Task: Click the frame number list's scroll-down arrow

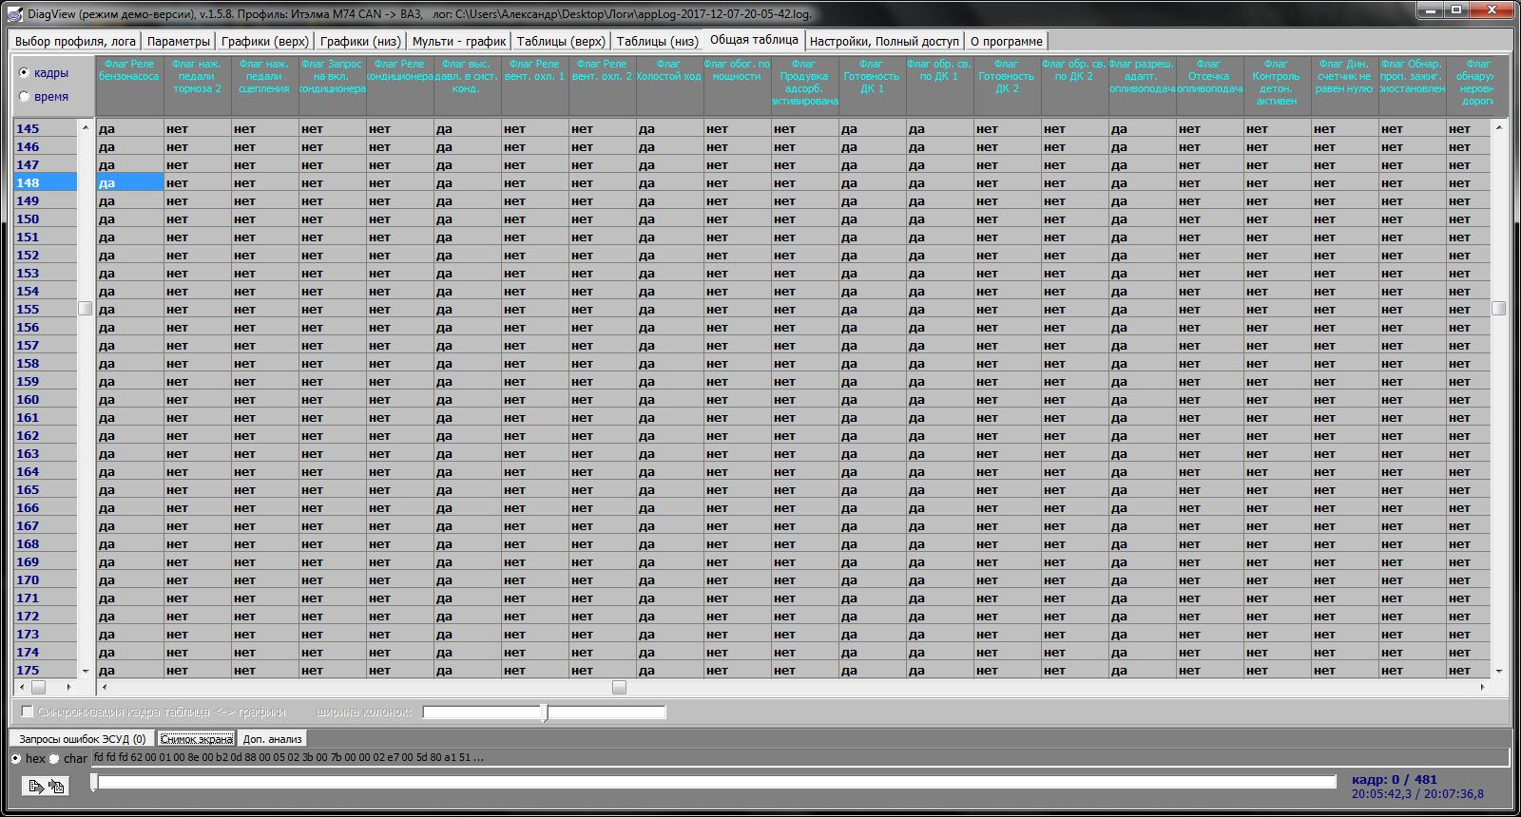Action: [86, 671]
